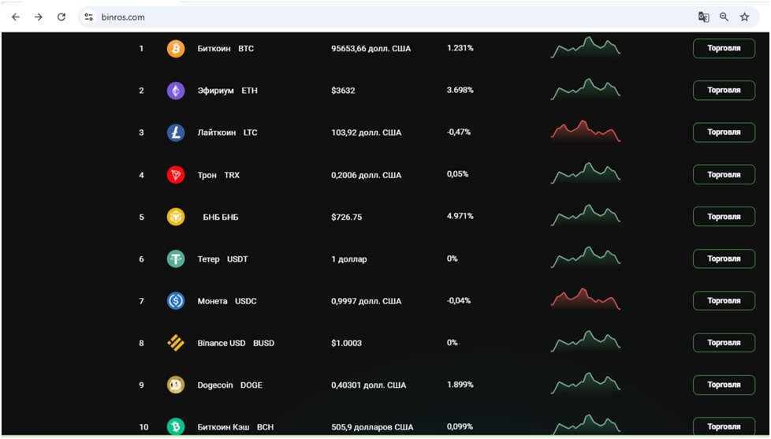Open the browser translate page icon
The height and width of the screenshot is (439, 771).
click(703, 17)
